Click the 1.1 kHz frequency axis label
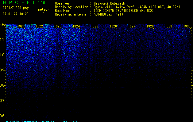The image size is (193, 122). coord(2,40)
